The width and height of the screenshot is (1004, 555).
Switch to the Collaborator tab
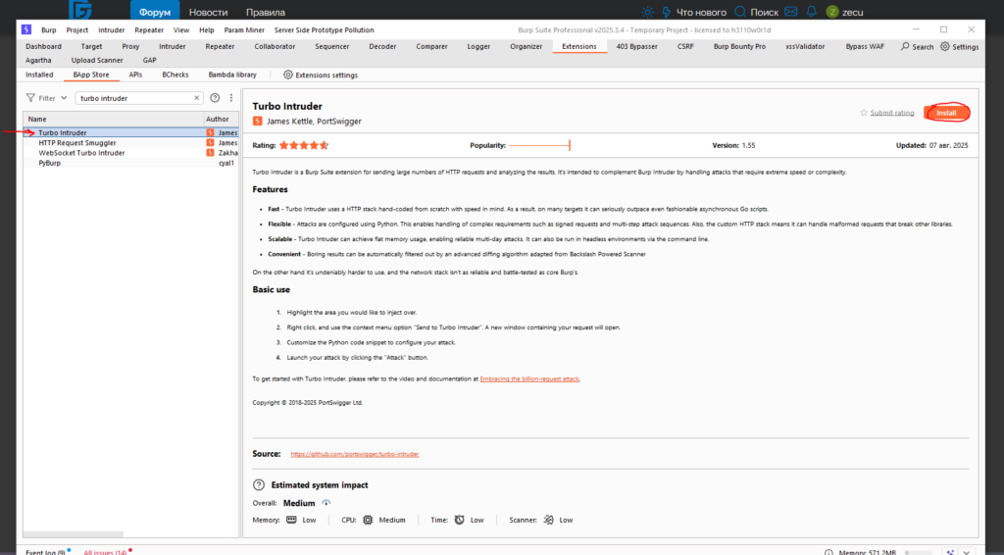click(x=275, y=46)
